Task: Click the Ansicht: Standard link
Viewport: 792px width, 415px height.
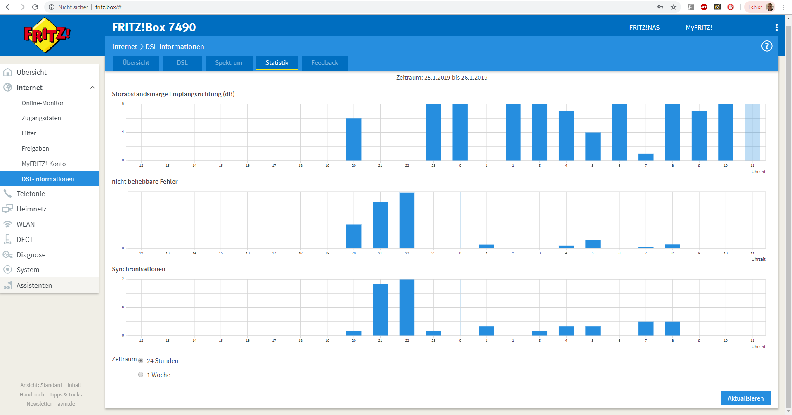Action: tap(41, 385)
